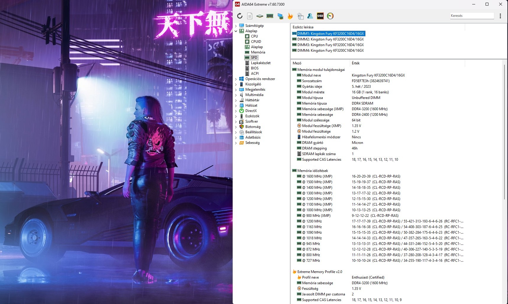Click the computer monitor toolbar icon
The height and width of the screenshot is (304, 508).
point(280,16)
